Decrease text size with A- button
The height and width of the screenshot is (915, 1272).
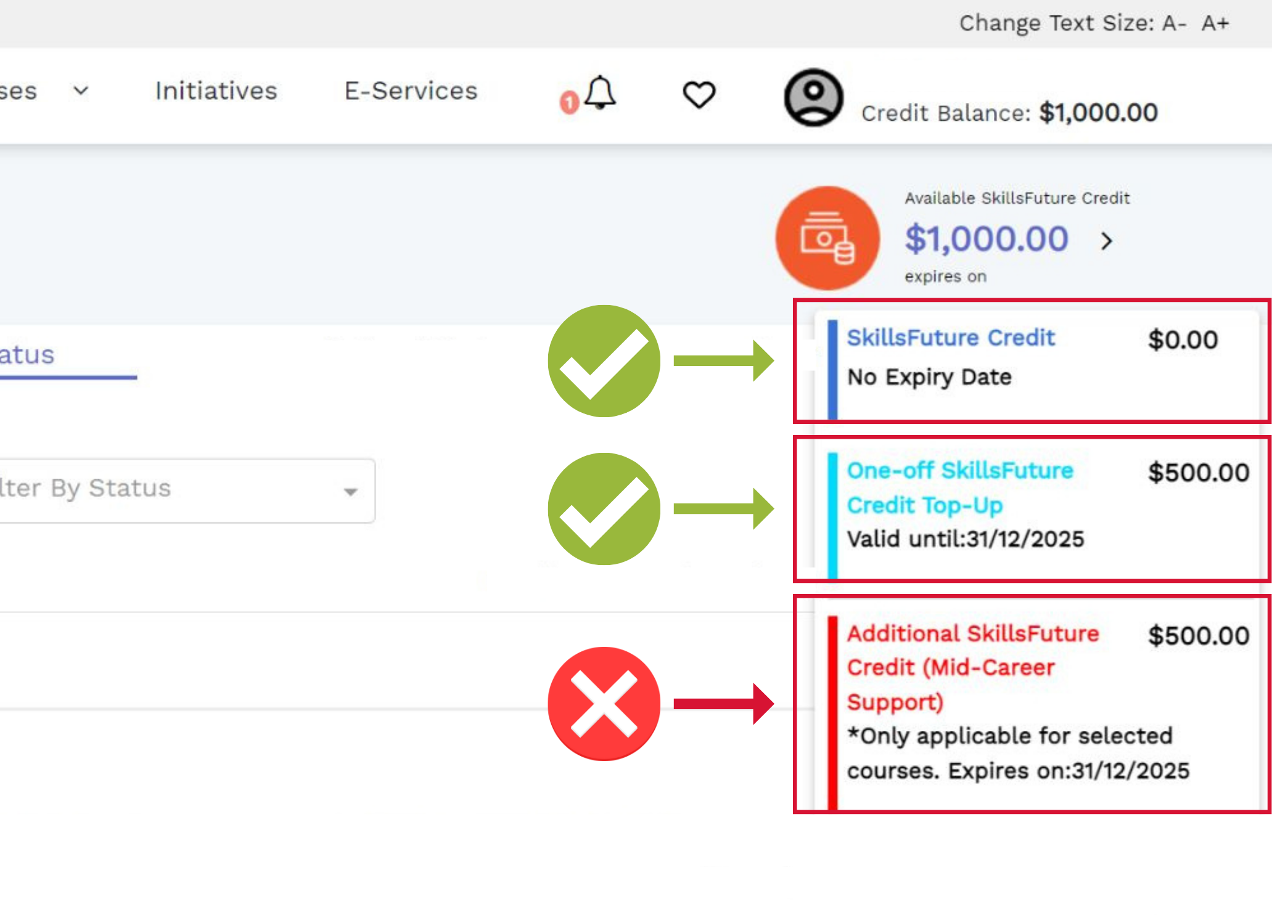coord(1174,23)
